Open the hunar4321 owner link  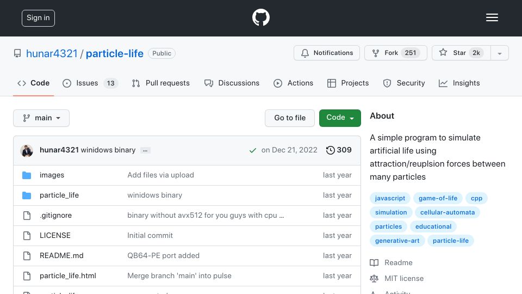click(x=52, y=53)
